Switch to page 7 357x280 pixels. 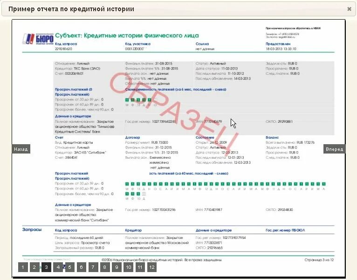[x=93, y=267]
